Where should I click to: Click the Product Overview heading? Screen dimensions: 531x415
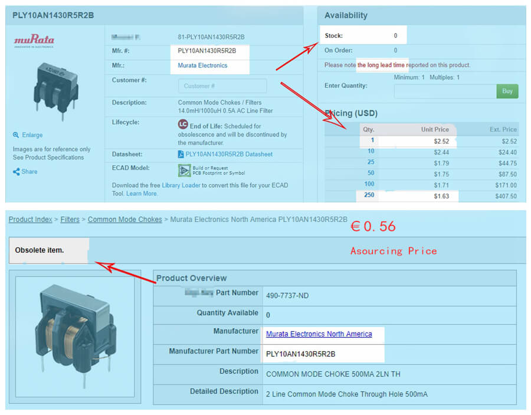191,278
